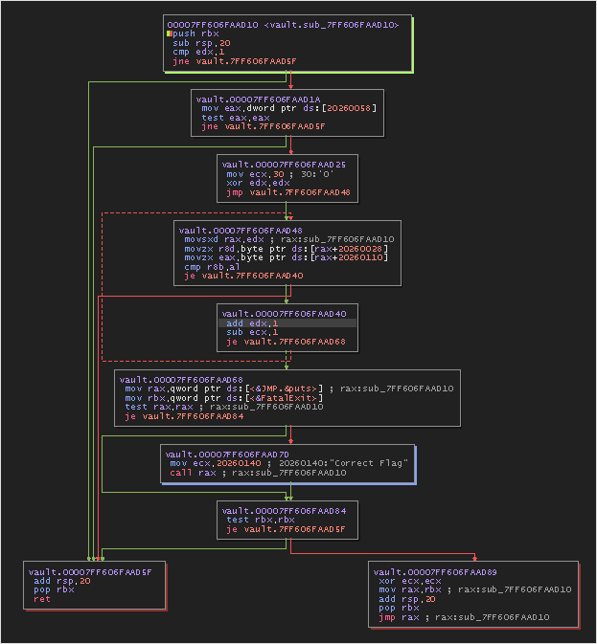
Task: Click node label vault.00007FF606FAAD48
Action: [241, 231]
